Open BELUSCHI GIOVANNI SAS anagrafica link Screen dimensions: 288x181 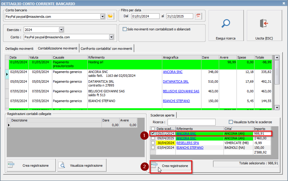[181, 91]
